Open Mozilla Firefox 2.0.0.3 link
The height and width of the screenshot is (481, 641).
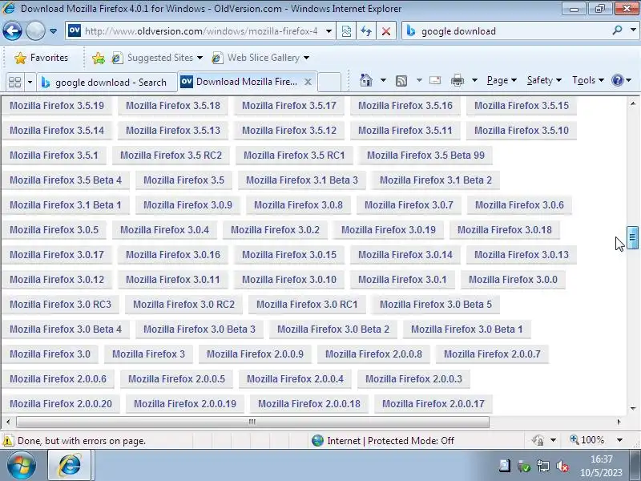point(413,378)
